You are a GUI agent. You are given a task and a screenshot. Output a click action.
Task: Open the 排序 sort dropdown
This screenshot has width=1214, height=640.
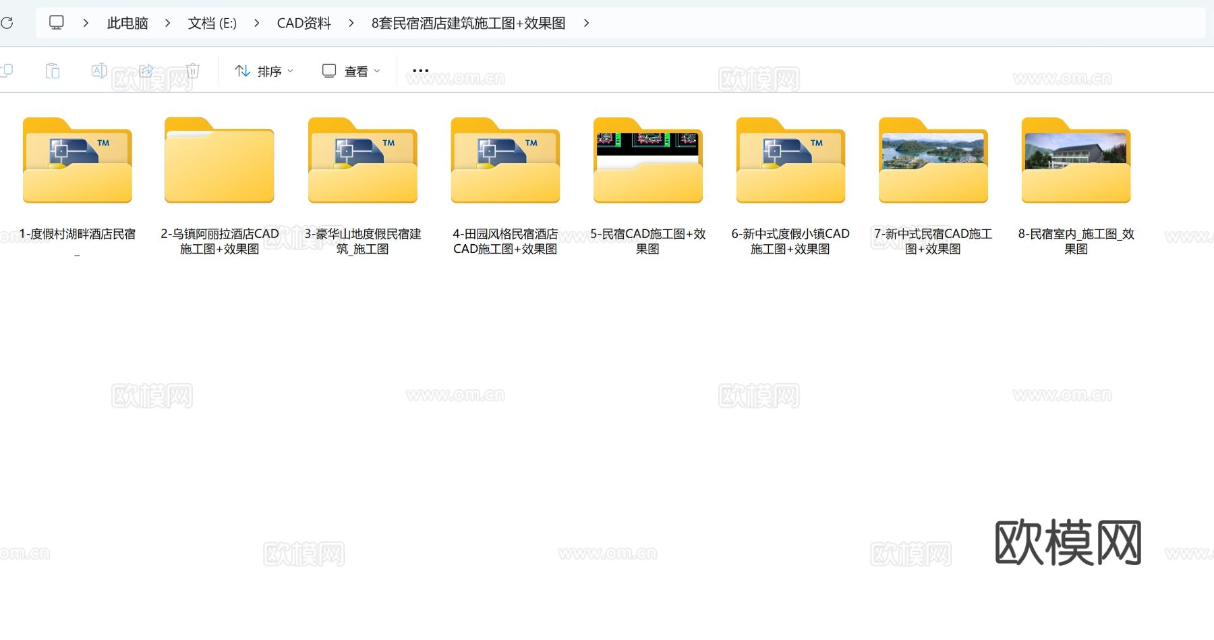pos(264,71)
